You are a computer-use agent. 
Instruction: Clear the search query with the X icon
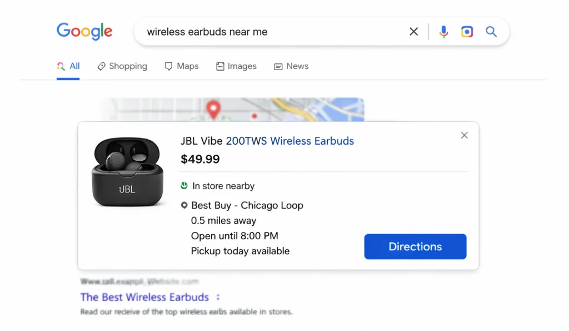413,32
